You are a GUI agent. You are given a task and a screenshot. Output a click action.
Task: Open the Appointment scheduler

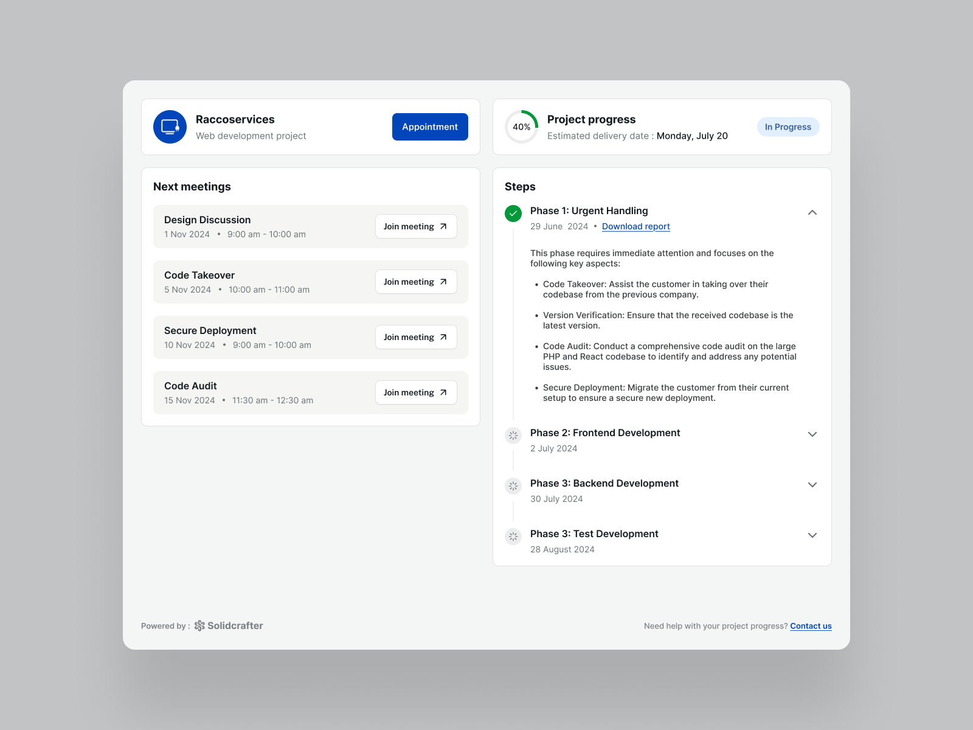[x=429, y=127]
